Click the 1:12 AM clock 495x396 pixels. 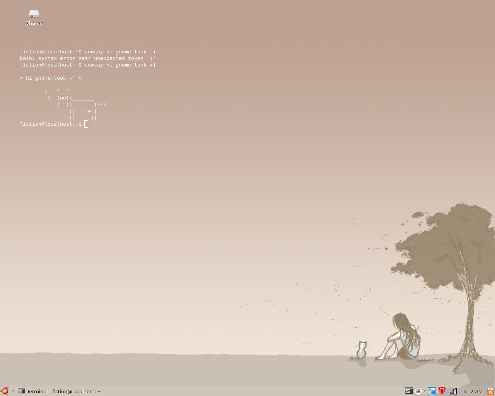[473, 391]
